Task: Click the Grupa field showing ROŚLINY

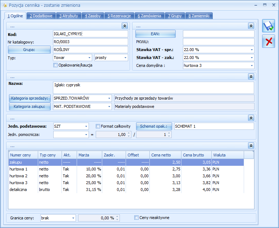Action: click(90, 50)
